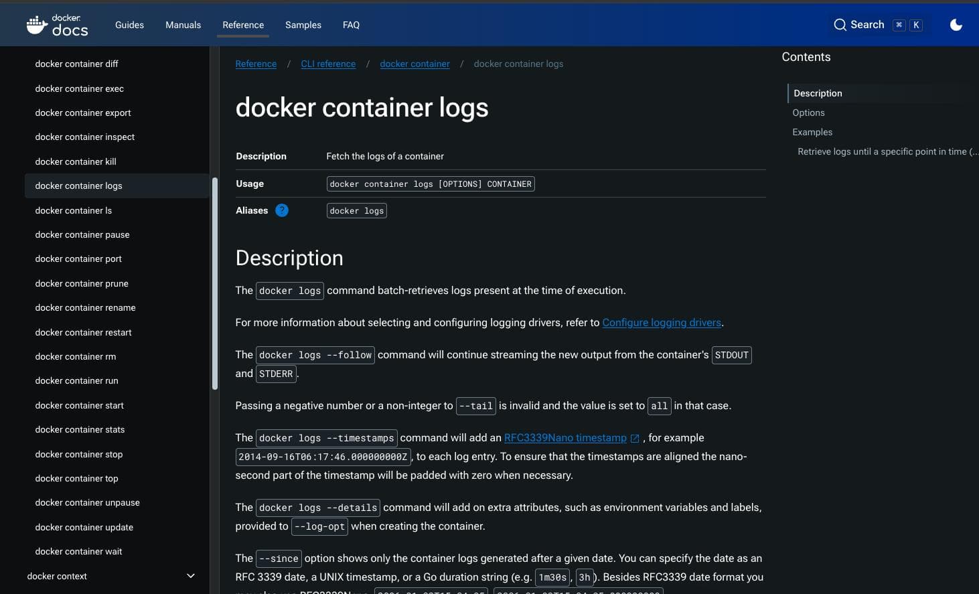Click the 'docker logs' alias code

click(357, 210)
